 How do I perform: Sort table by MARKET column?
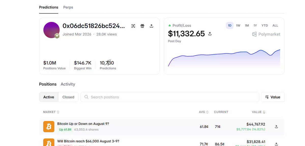51,112
